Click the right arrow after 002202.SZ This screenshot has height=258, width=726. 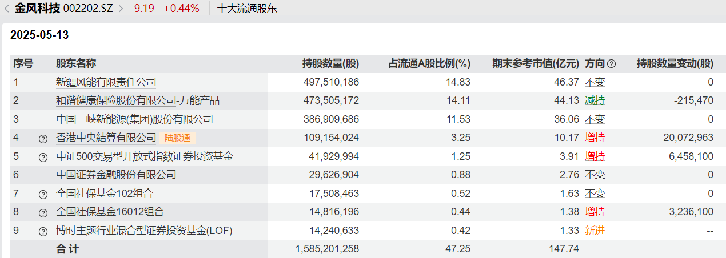(121, 9)
